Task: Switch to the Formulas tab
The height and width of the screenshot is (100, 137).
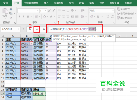Action: (x=71, y=3)
